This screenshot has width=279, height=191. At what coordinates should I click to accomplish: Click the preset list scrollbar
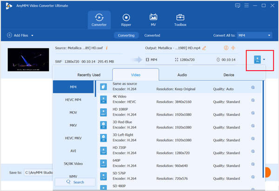coord(263,129)
